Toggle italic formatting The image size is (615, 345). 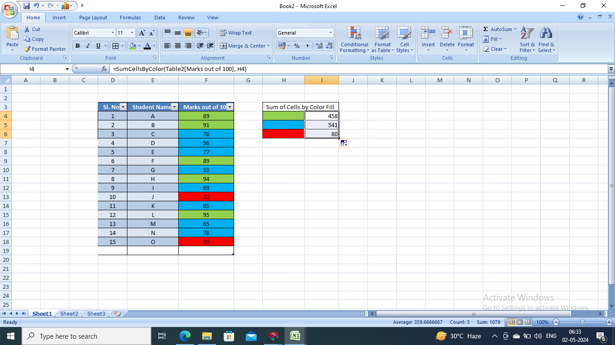[88, 46]
